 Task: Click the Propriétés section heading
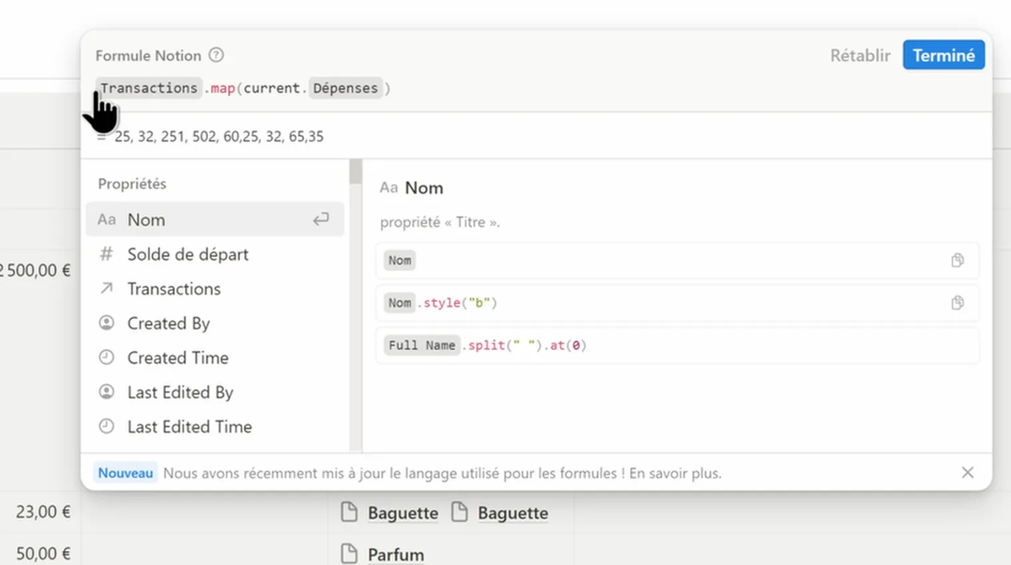tap(132, 183)
